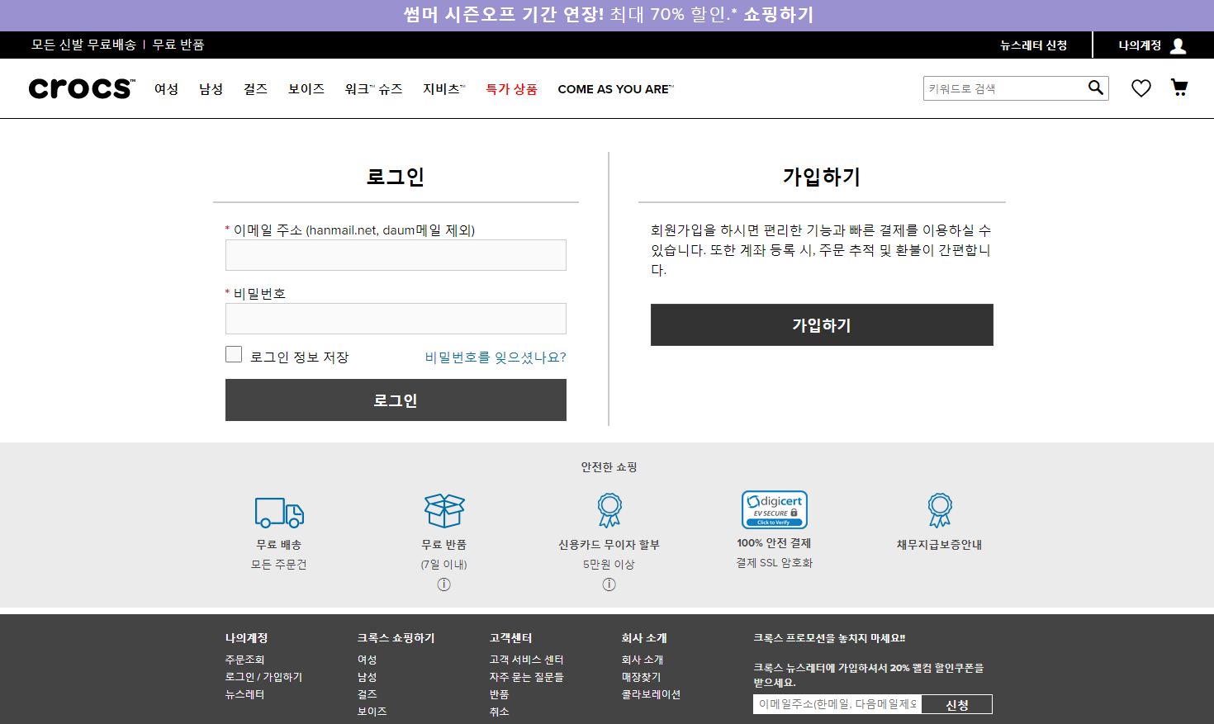Click the search magnifier icon
1214x724 pixels.
[1096, 88]
